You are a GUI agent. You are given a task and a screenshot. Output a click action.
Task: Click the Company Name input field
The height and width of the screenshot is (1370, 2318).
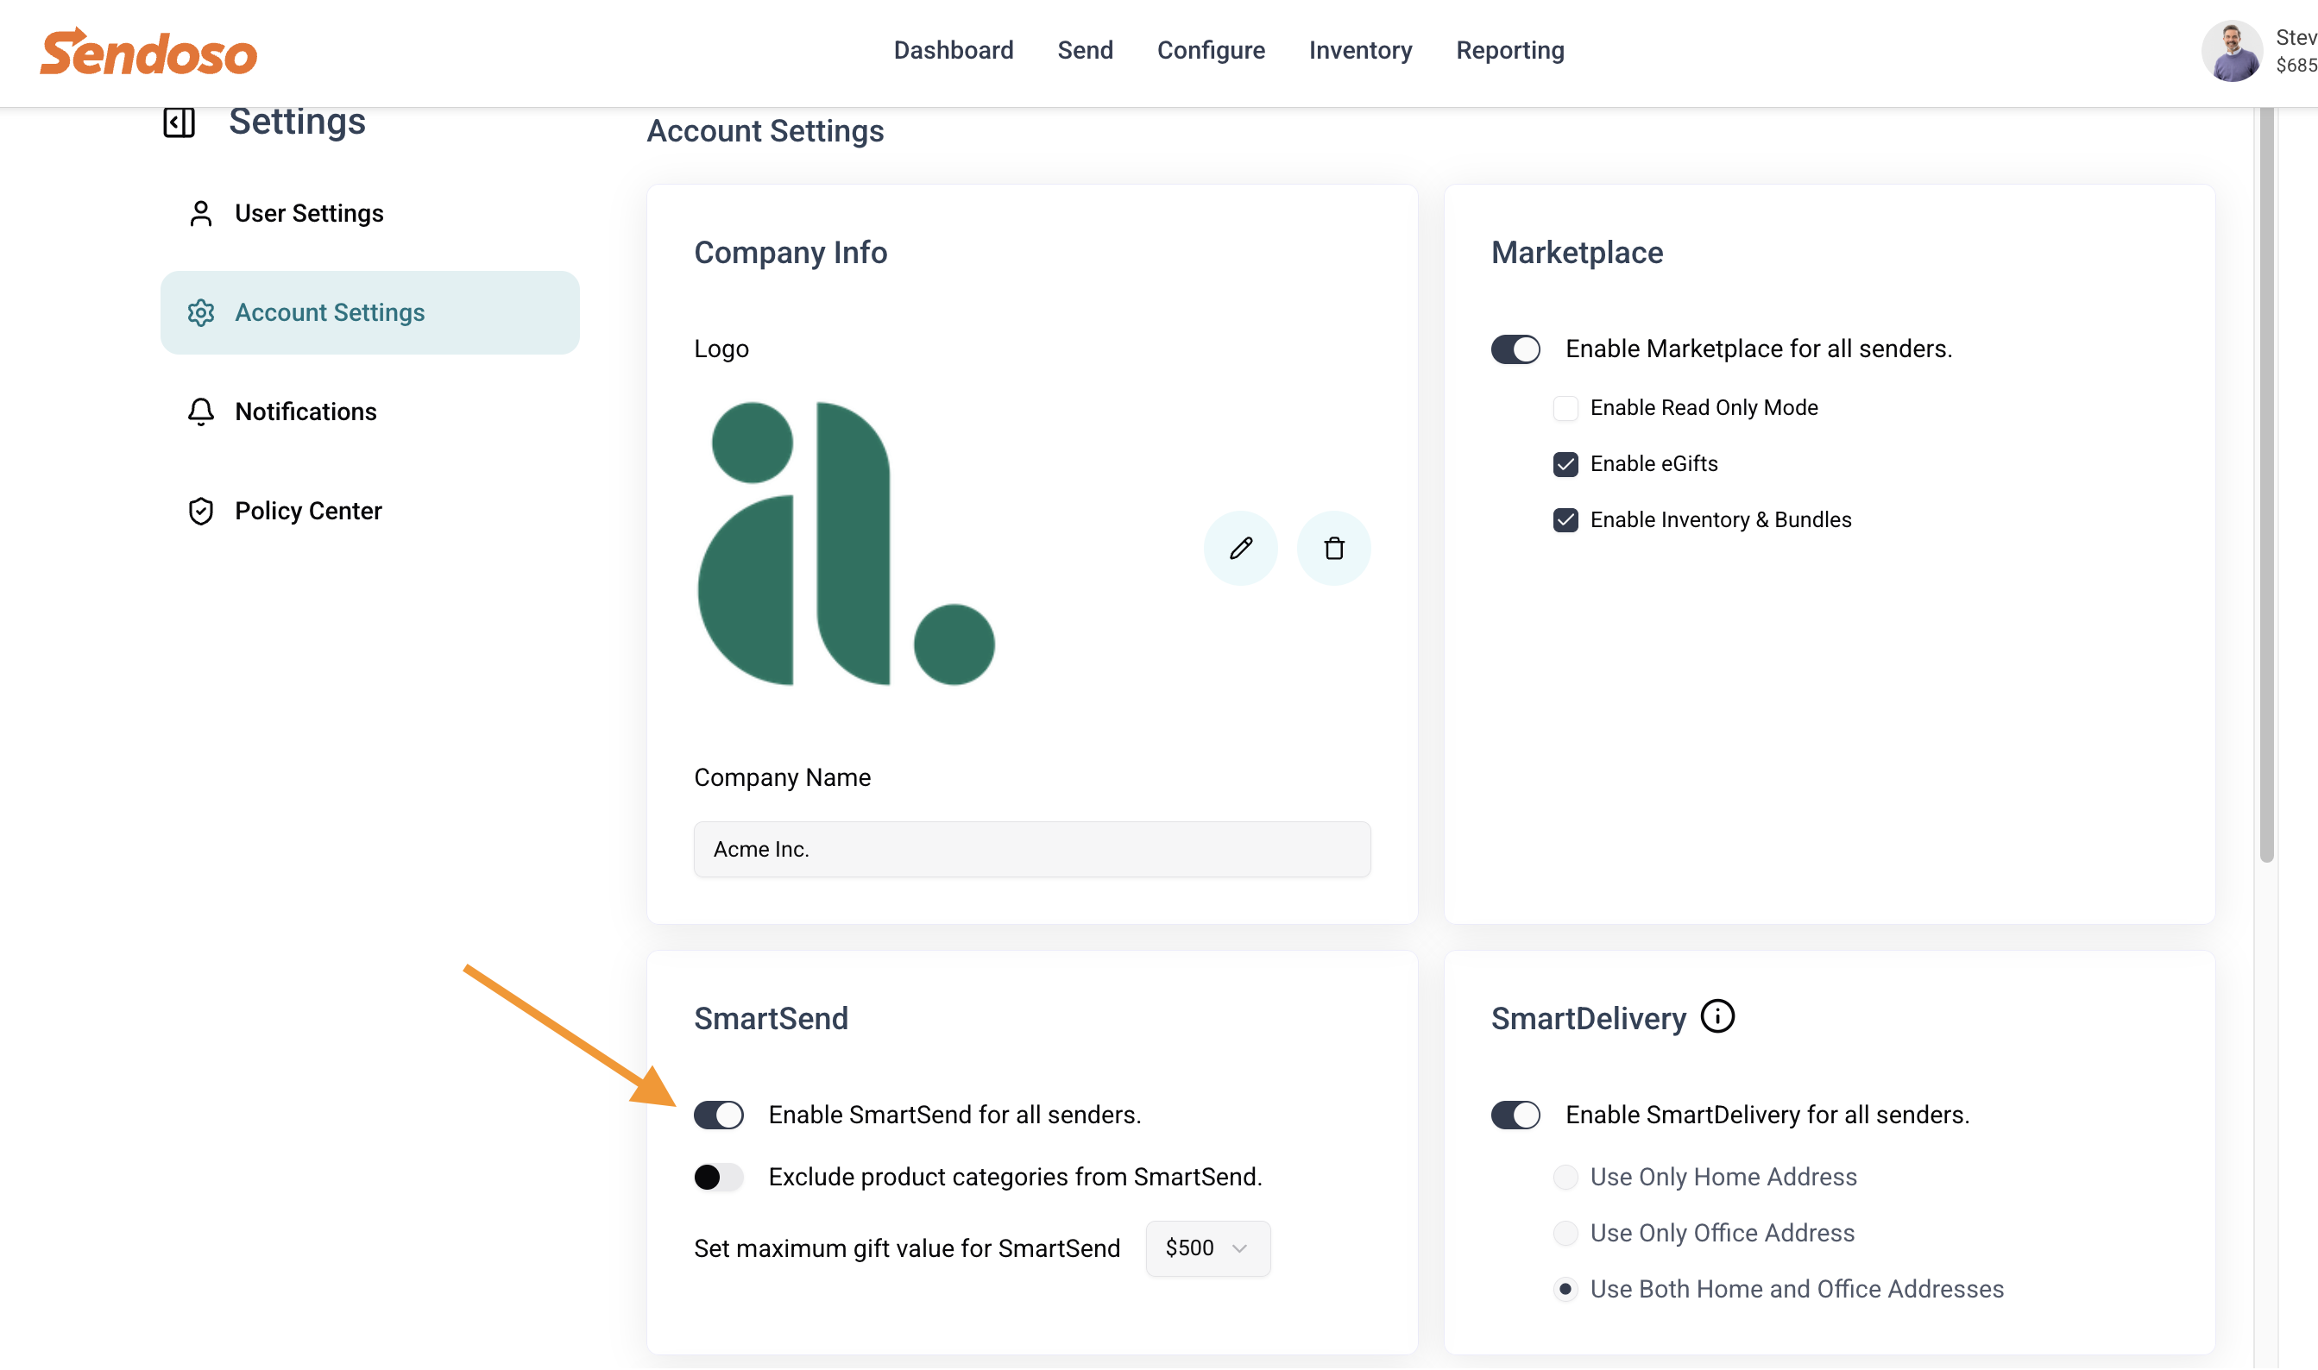click(1031, 849)
